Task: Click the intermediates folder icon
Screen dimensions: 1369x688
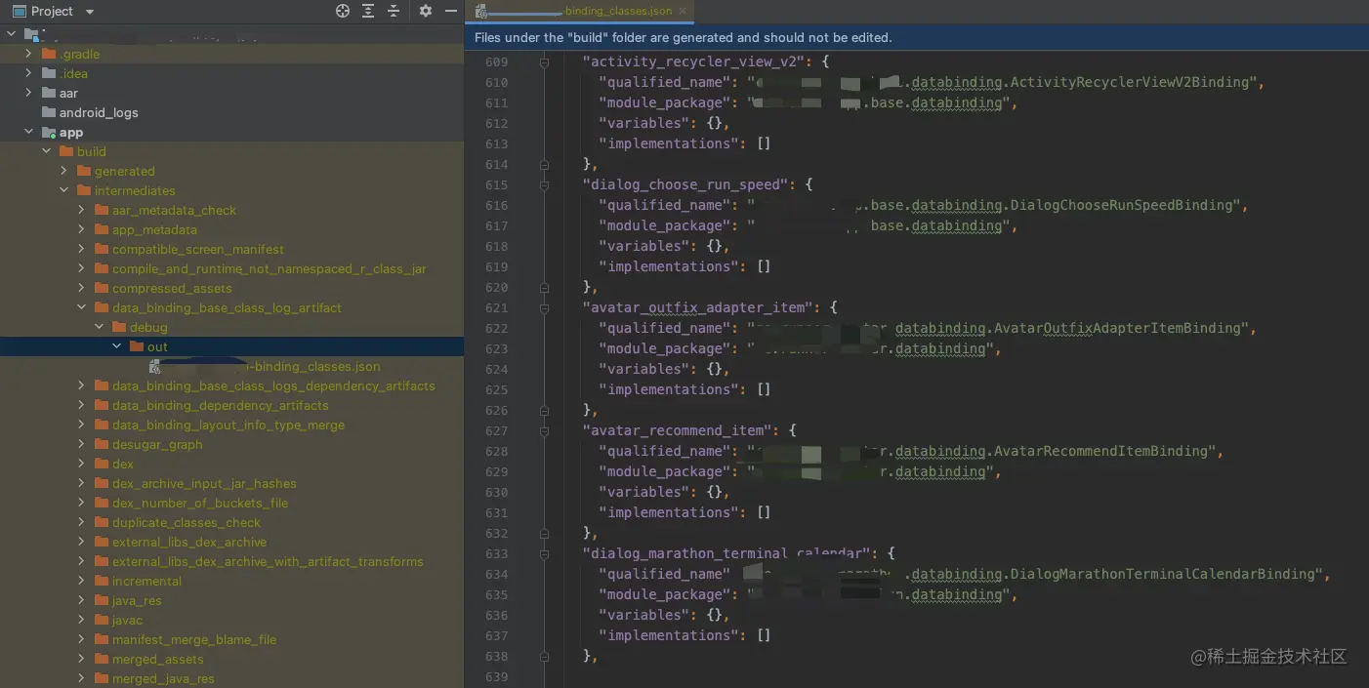Action: point(84,190)
